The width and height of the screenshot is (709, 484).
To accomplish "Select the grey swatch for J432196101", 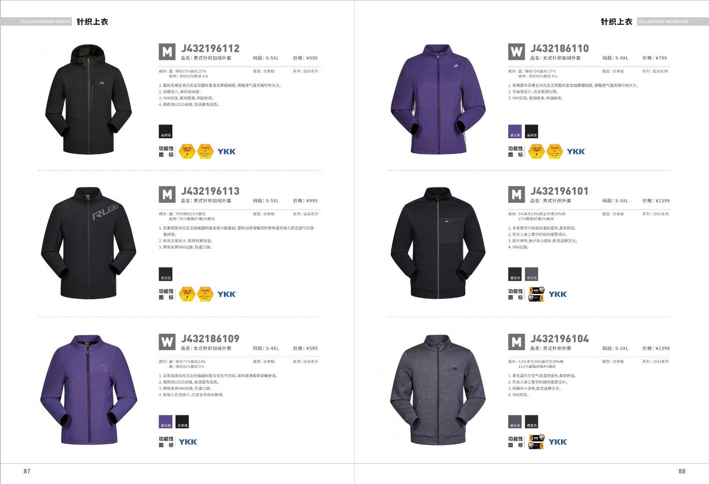I will [531, 274].
